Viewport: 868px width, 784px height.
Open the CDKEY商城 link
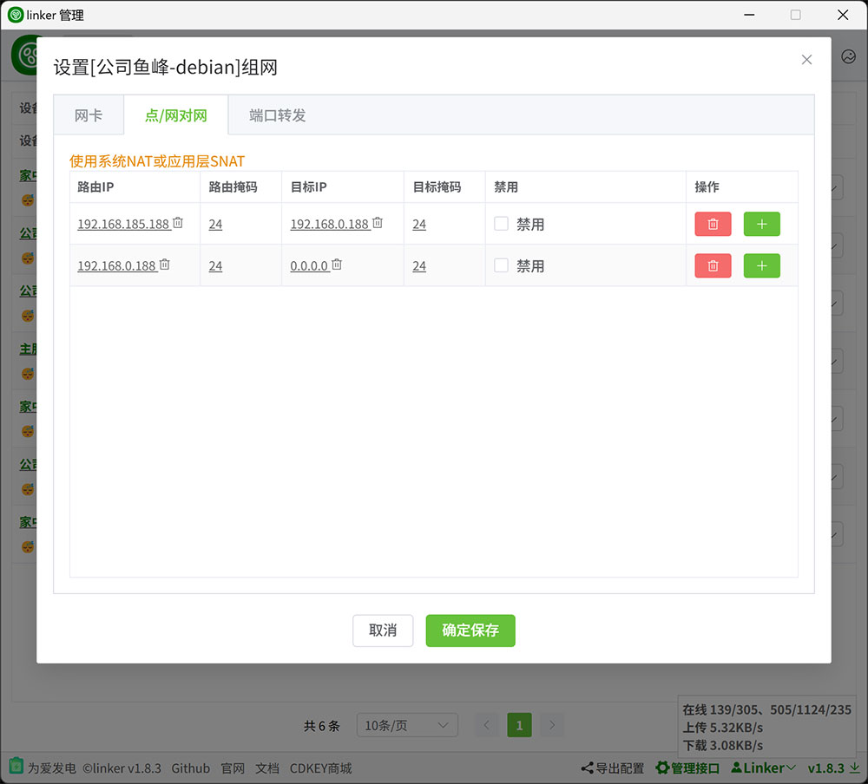(320, 768)
